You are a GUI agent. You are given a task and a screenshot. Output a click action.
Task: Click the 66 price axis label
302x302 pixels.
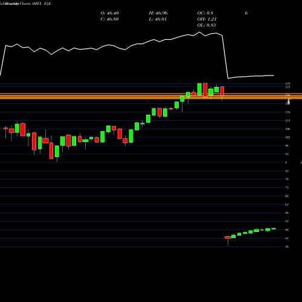[287, 196]
